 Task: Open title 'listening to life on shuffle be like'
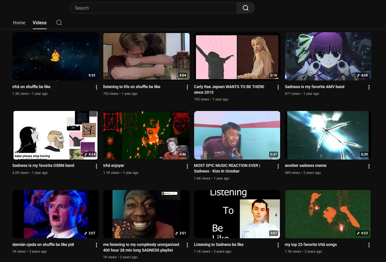pyautogui.click(x=132, y=87)
